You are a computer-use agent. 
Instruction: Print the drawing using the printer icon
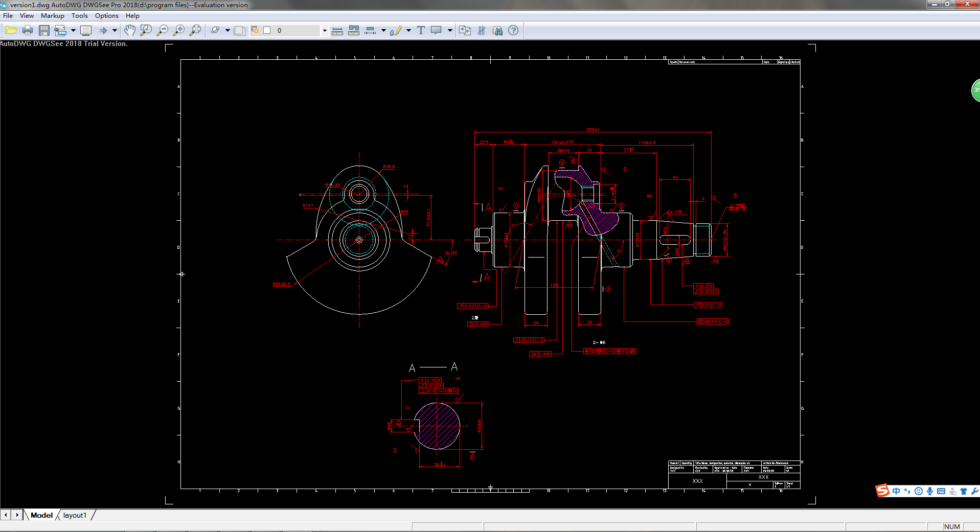click(x=28, y=31)
